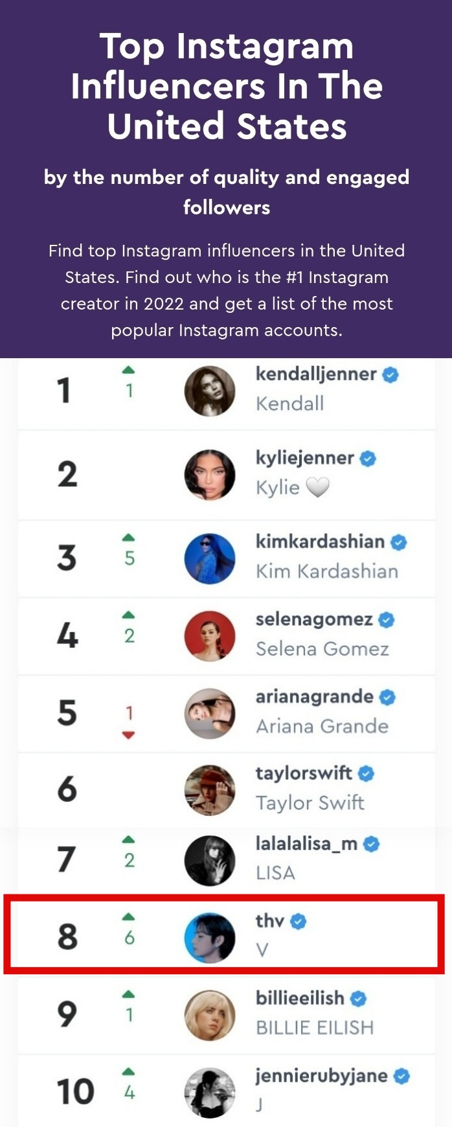Click the green up arrow beside rank 10

(x=129, y=1071)
